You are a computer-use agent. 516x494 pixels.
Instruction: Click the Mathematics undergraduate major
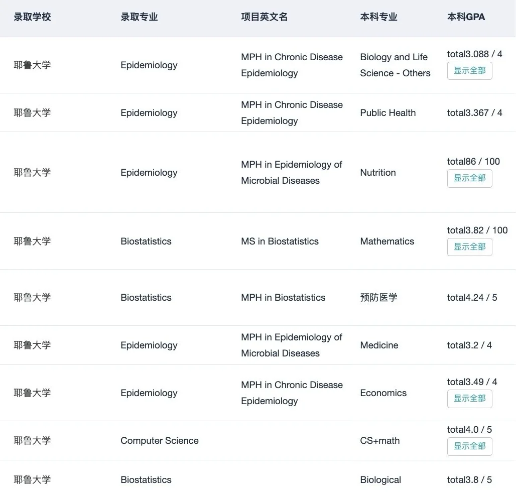[388, 241]
